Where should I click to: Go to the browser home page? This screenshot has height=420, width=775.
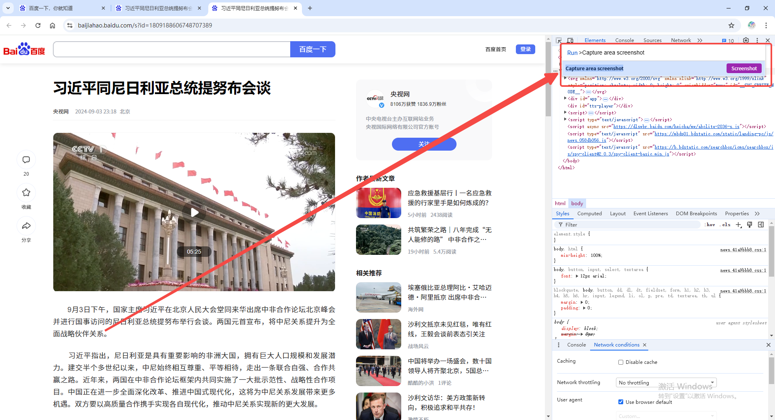[52, 25]
